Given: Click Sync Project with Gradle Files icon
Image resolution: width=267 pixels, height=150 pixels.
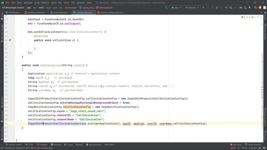Looking at the screenshot, I should click(241, 7).
